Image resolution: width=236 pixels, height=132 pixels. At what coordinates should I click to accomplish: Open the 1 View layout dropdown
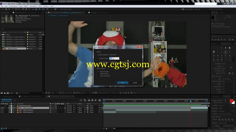tap(115, 93)
